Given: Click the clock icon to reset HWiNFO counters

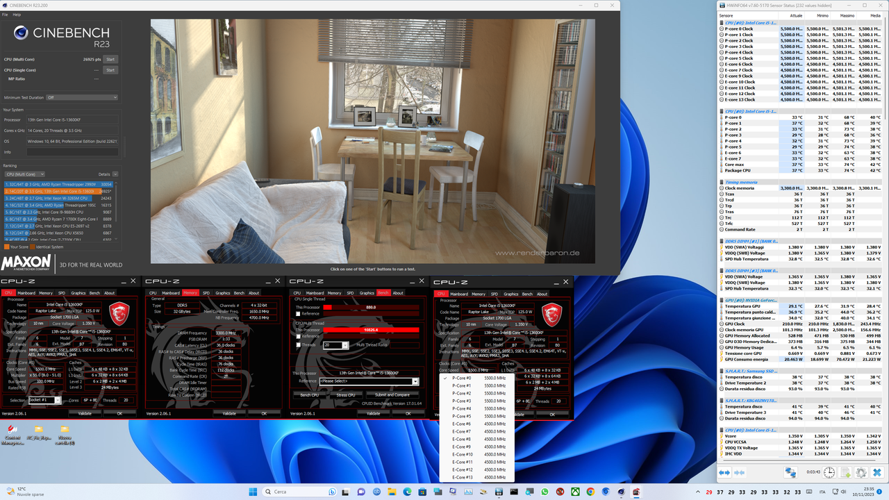Looking at the screenshot, I should click(x=829, y=473).
